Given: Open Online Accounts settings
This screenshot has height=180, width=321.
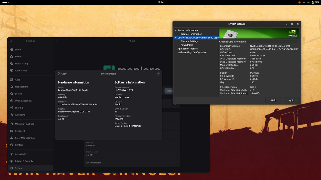Looking at the screenshot, I should tap(30, 101).
